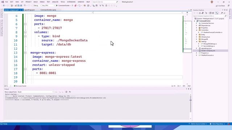The width and height of the screenshot is (232, 130).
Task: Collapse the volumes fold on line 8
Action: click(x=25, y=32)
